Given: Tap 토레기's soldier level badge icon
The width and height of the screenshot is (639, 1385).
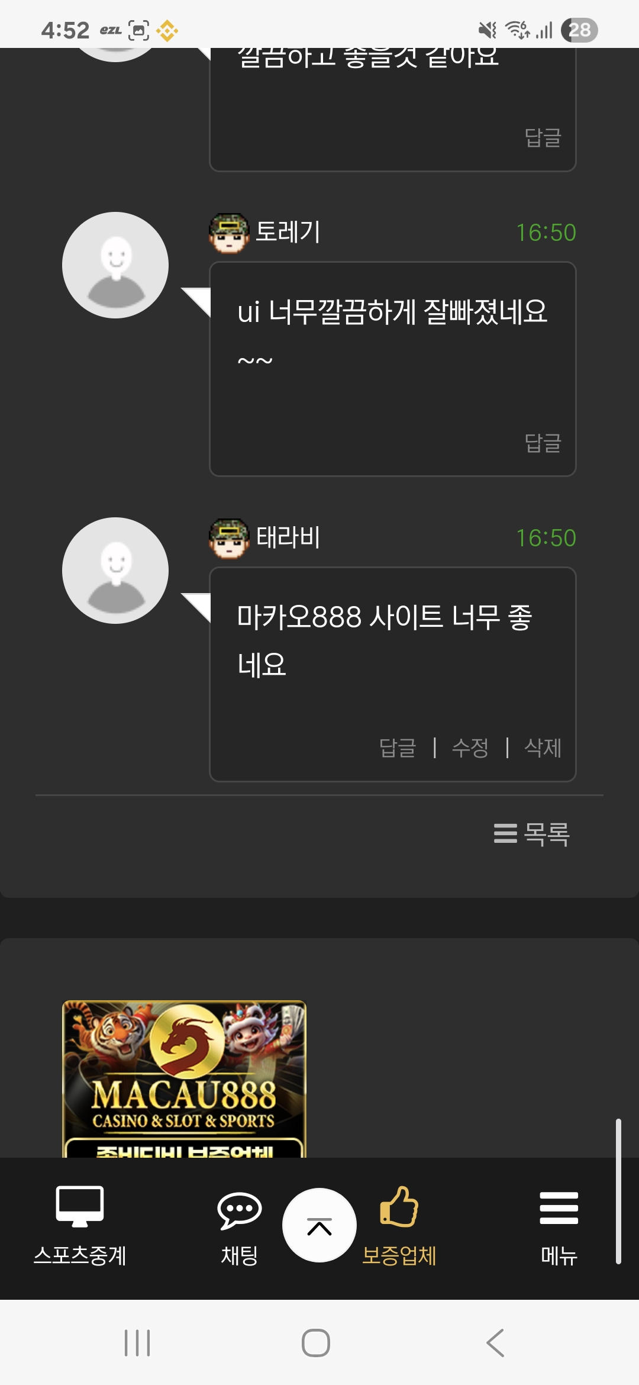Looking at the screenshot, I should pyautogui.click(x=229, y=233).
